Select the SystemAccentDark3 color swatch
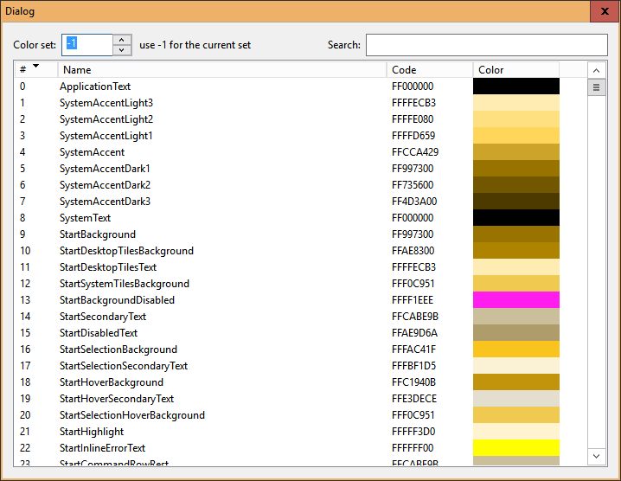The height and width of the screenshot is (481, 621). click(516, 202)
